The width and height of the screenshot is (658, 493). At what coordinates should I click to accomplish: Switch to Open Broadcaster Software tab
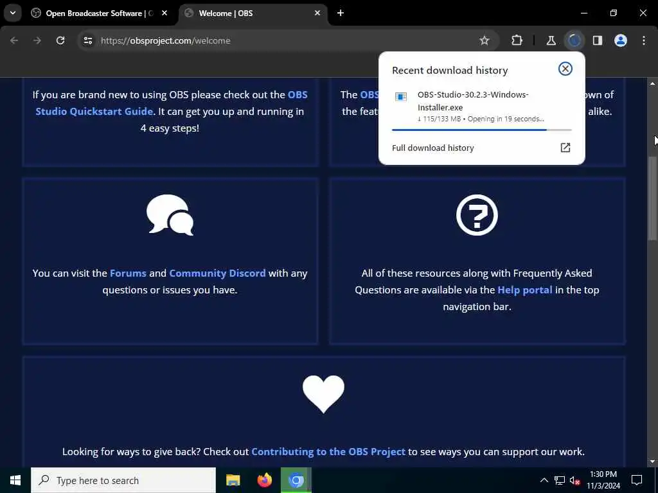100,13
